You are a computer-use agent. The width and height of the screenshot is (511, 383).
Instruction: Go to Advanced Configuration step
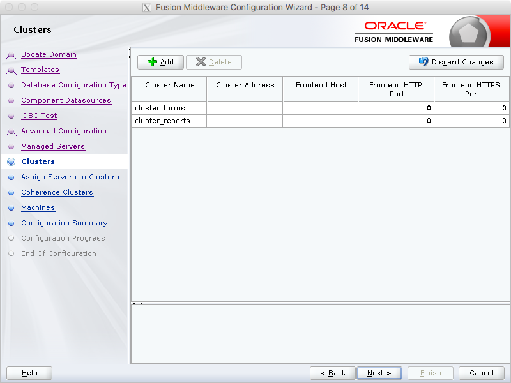(x=64, y=131)
